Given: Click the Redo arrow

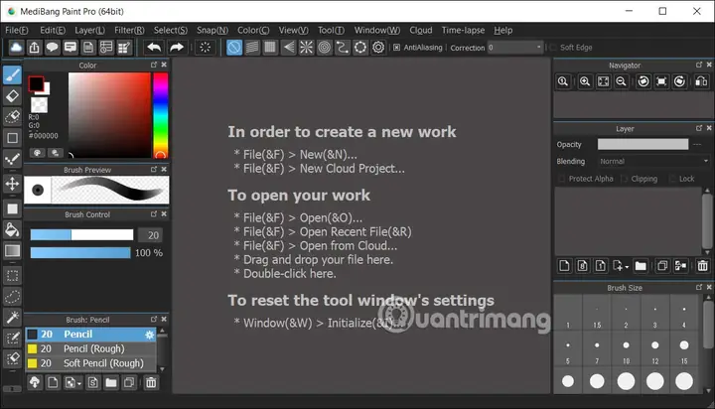Looking at the screenshot, I should 177,48.
